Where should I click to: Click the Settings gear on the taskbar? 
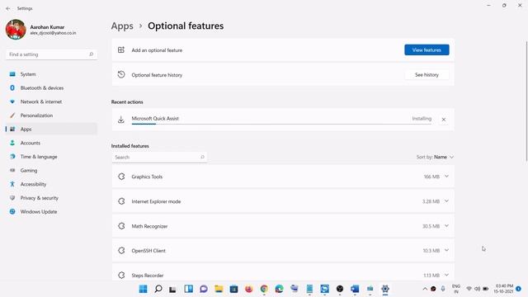coord(385,289)
